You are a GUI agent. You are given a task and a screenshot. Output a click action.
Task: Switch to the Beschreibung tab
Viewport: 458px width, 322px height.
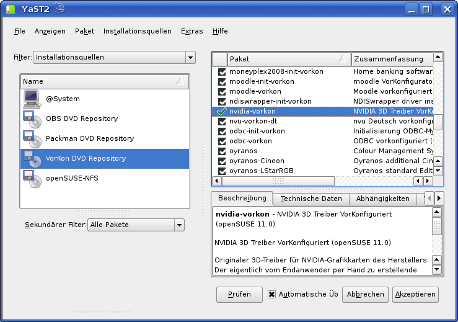(x=242, y=199)
